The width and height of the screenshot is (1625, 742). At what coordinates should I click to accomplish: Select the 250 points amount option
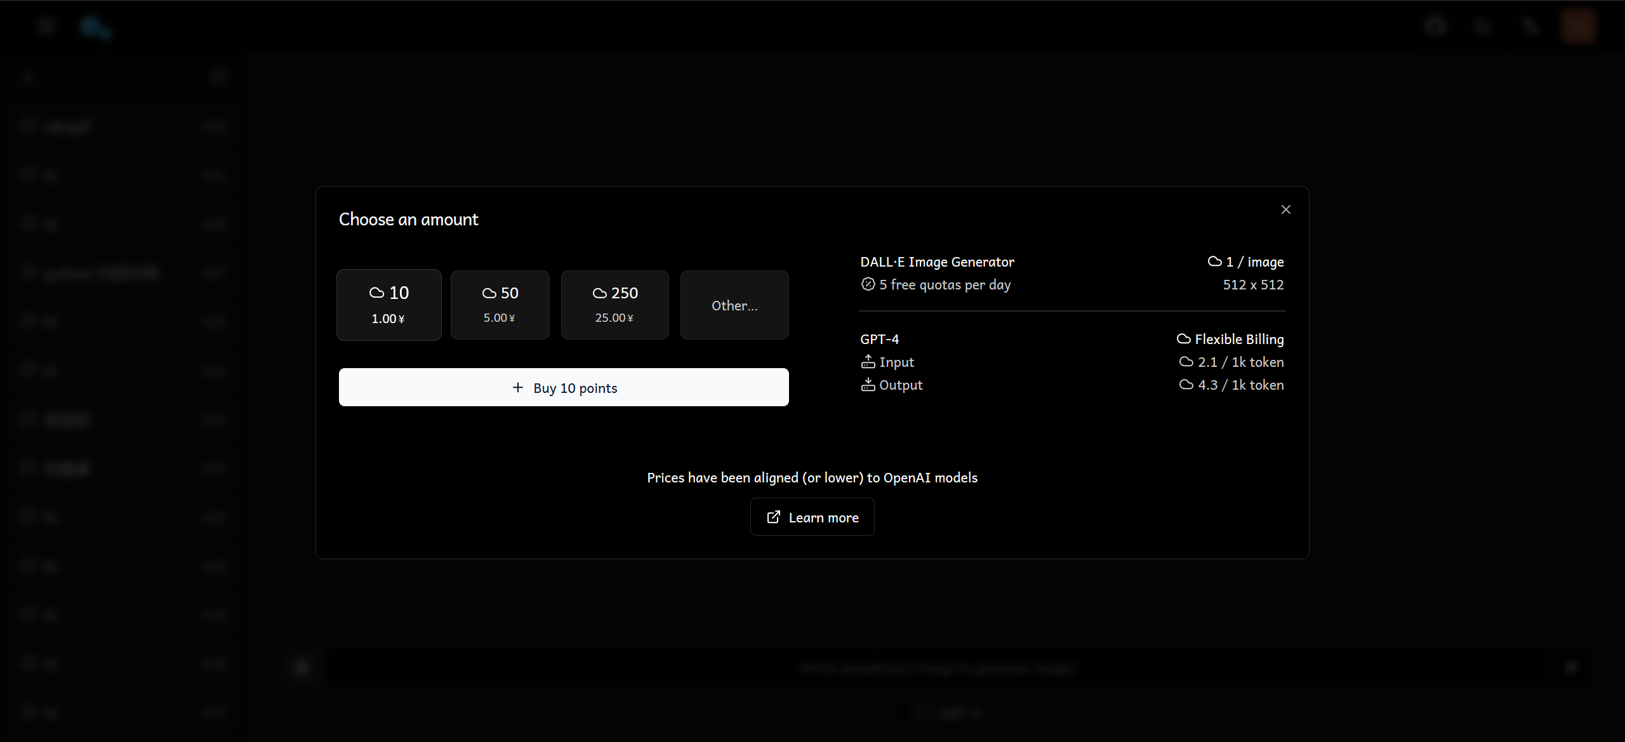(615, 305)
